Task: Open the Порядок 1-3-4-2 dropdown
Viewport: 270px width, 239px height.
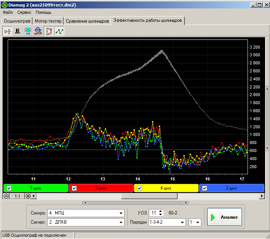Action: point(182,222)
